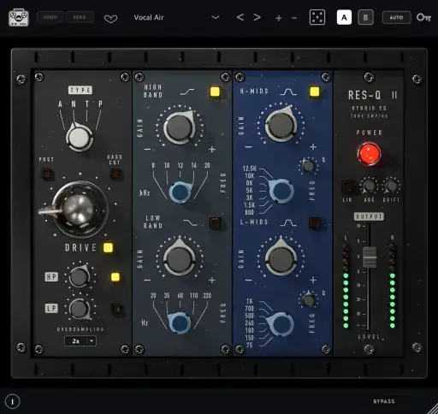Click the RES-Q II title text
The image size is (438, 414).
pyautogui.click(x=372, y=95)
